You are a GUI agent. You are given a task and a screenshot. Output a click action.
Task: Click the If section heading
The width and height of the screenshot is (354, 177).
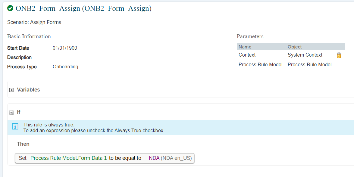click(x=18, y=112)
